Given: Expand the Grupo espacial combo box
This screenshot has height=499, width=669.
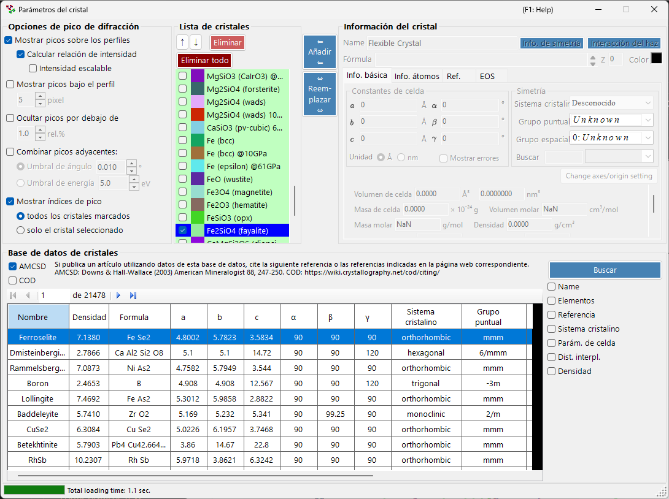Looking at the screenshot, I should pyautogui.click(x=612, y=138).
